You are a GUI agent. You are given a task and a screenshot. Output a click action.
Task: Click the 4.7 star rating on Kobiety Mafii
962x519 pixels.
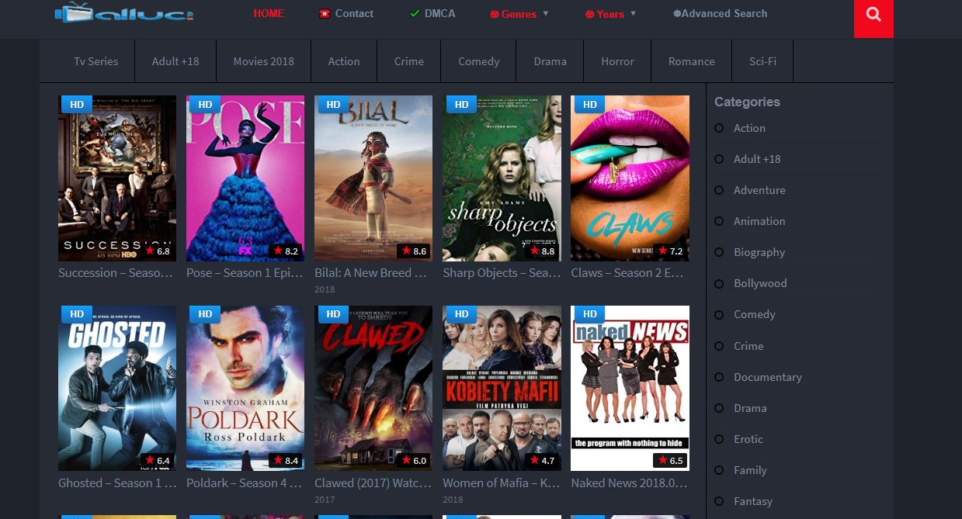541,461
